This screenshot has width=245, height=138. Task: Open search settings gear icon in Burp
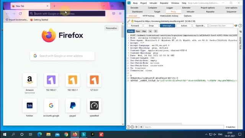[x=132, y=127]
